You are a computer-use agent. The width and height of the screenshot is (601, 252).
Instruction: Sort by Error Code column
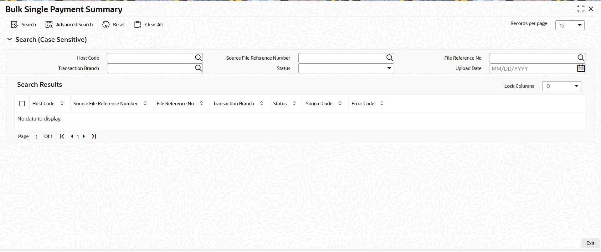[x=382, y=103]
